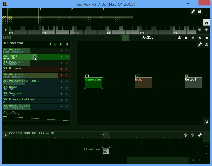Click the timeline zoom in magnifier

coord(193,135)
